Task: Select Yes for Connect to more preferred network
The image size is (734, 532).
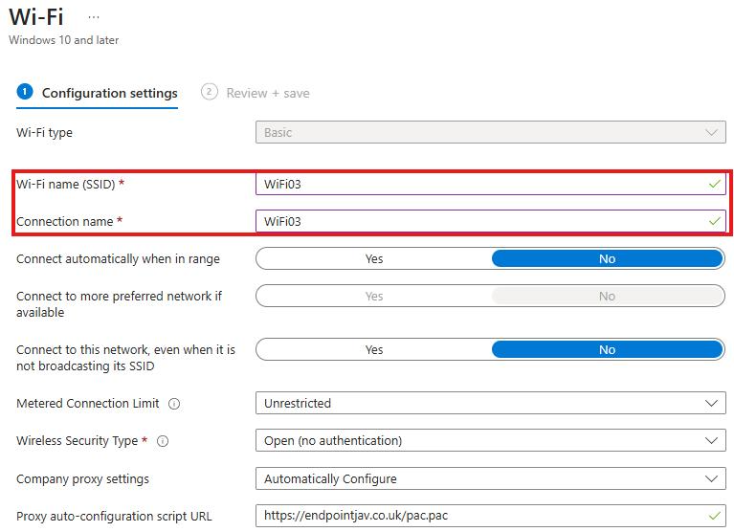Action: pyautogui.click(x=374, y=297)
